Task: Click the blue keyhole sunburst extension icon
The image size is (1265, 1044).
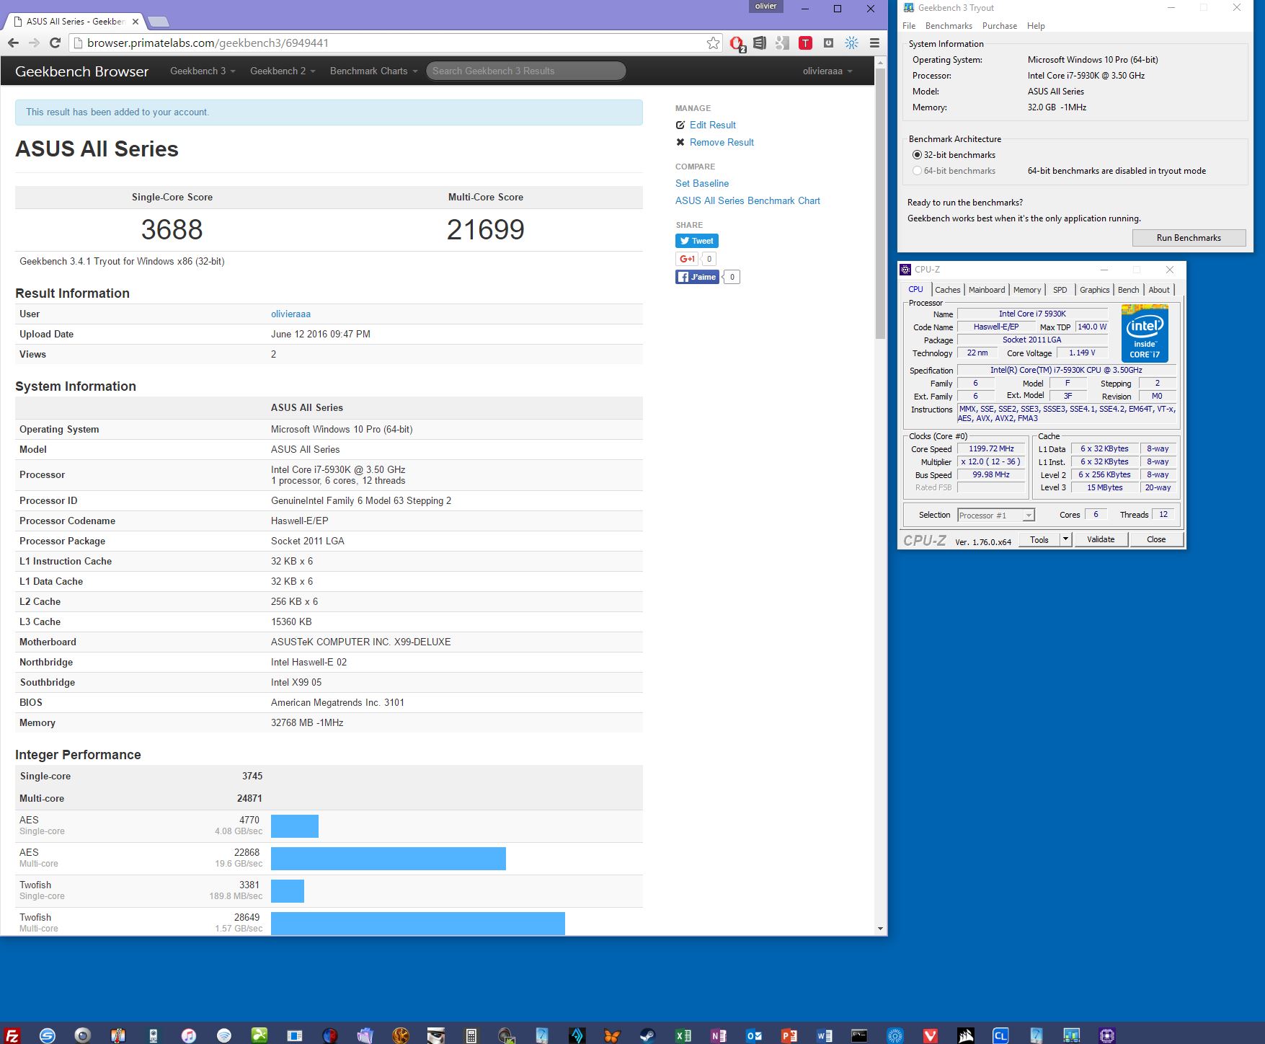Action: point(851,43)
